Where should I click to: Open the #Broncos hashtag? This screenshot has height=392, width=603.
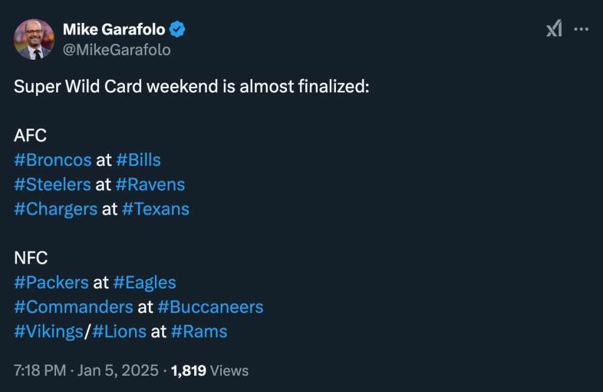[x=52, y=160]
